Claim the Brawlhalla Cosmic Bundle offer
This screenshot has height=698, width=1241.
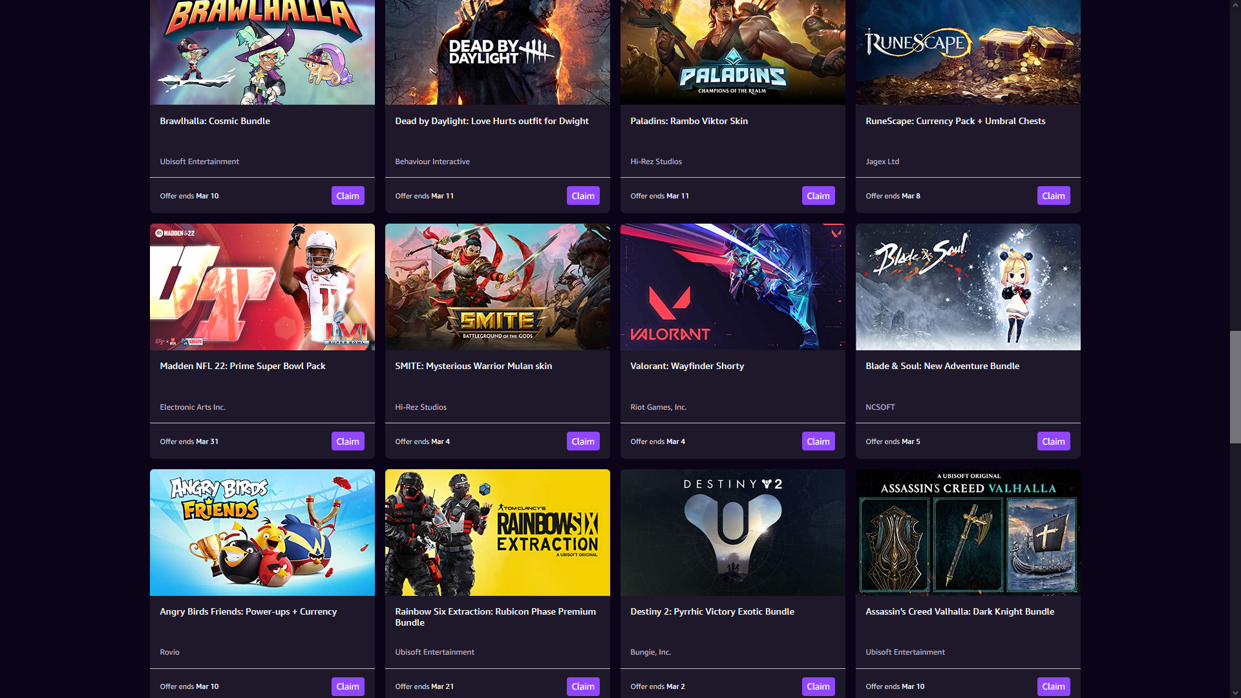click(x=348, y=196)
